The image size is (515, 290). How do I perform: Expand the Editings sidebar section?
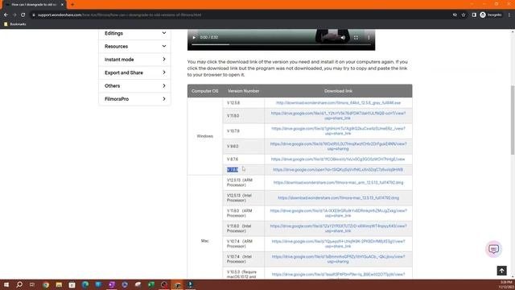[x=134, y=33]
